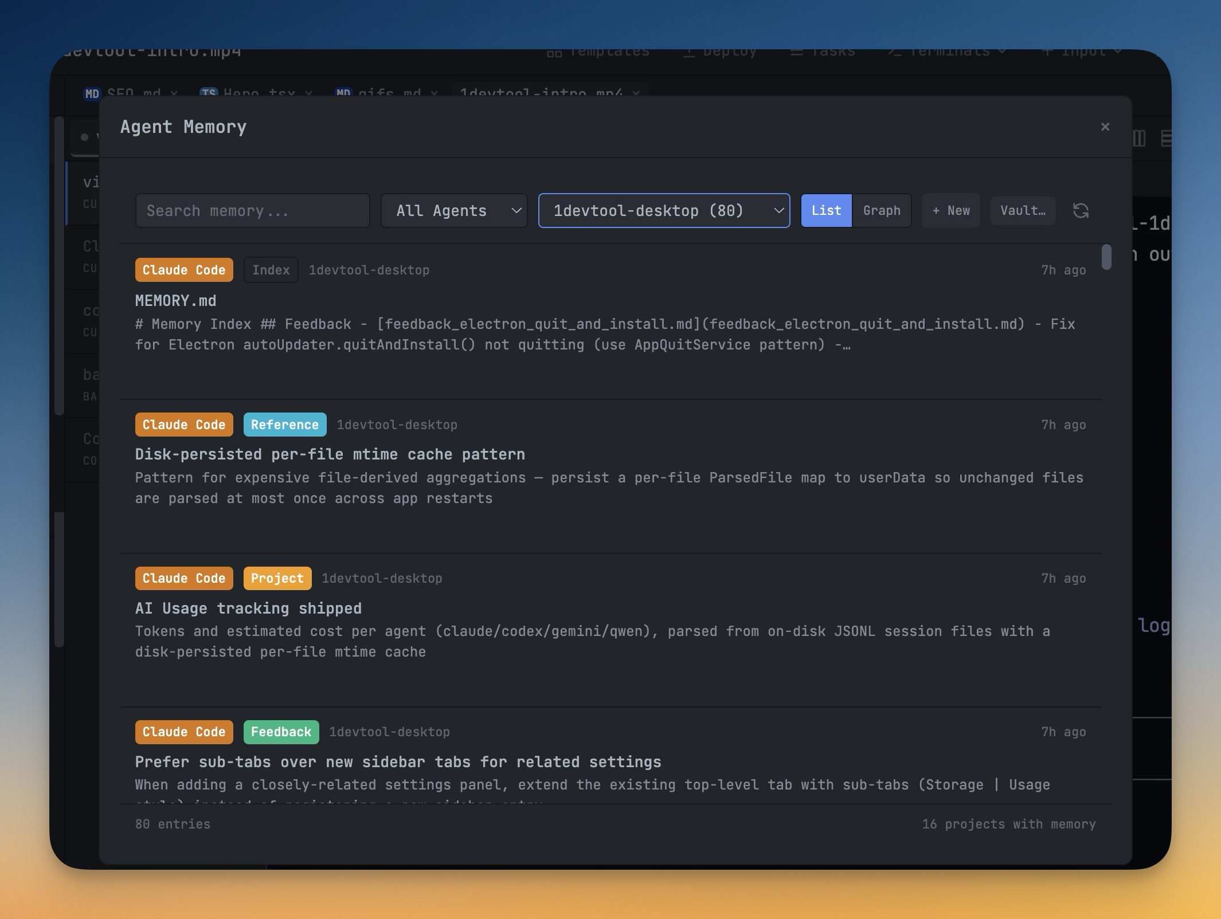Viewport: 1221px width, 919px height.
Task: Click the Vault… button
Action: pyautogui.click(x=1023, y=211)
